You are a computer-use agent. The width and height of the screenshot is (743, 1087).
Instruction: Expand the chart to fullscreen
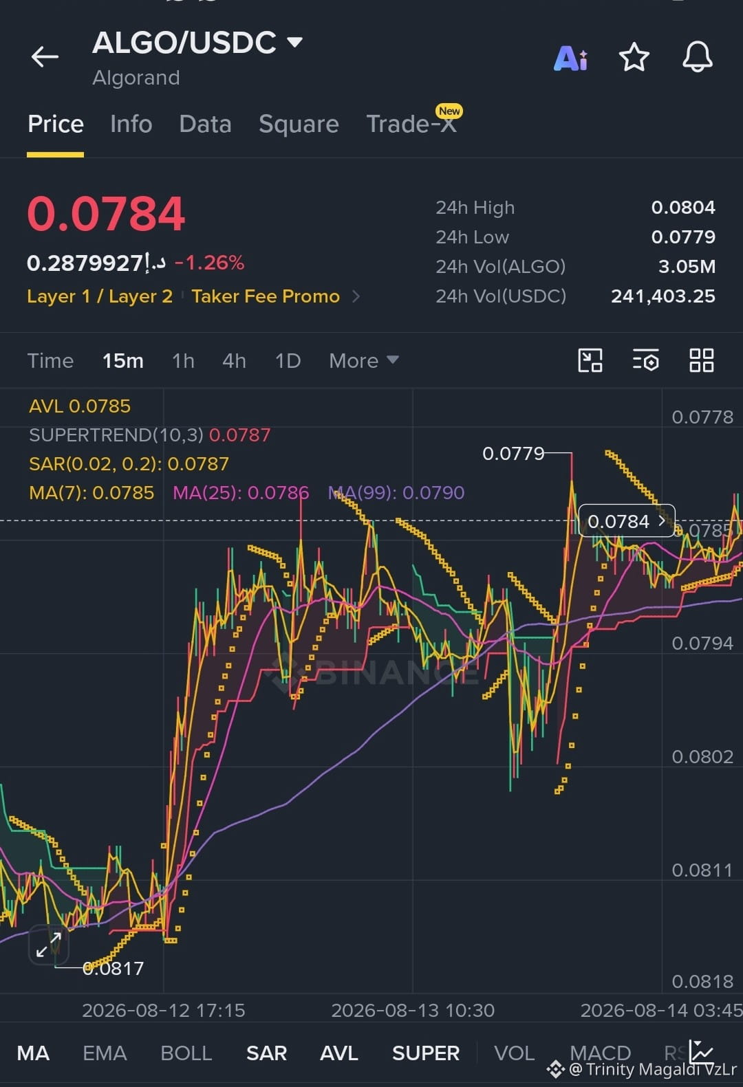(x=49, y=944)
